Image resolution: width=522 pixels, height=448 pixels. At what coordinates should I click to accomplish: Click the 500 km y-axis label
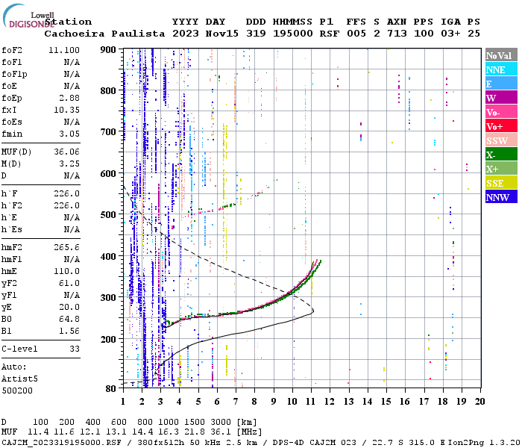108,215
